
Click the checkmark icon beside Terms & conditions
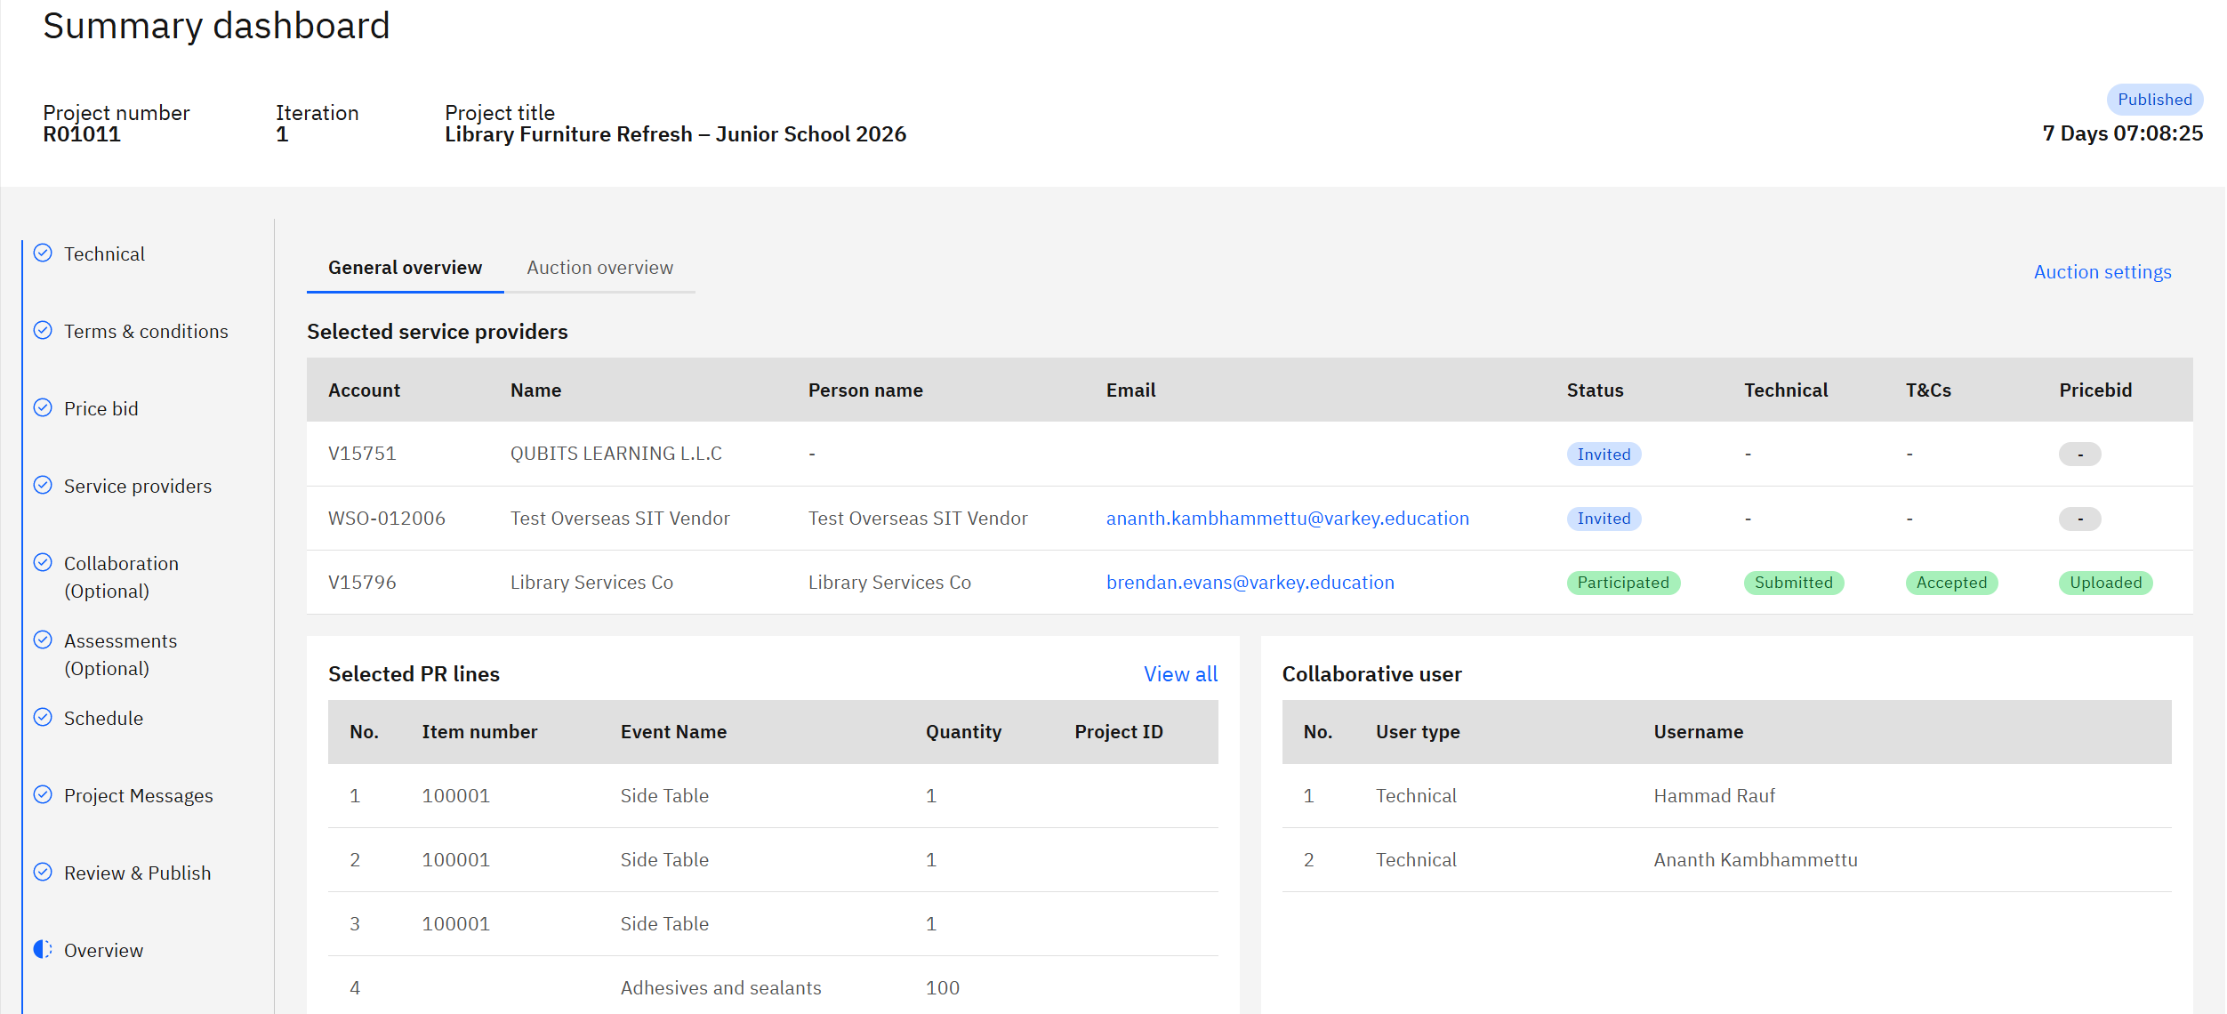(43, 331)
